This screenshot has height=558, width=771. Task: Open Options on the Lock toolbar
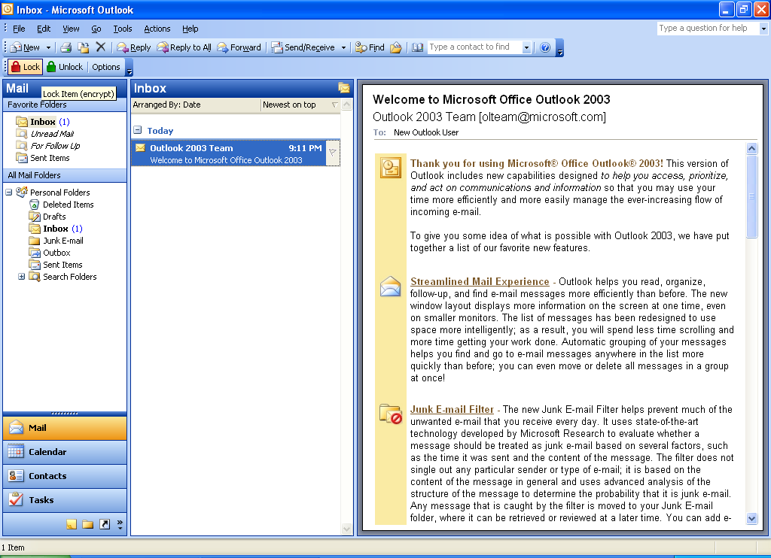coord(105,67)
